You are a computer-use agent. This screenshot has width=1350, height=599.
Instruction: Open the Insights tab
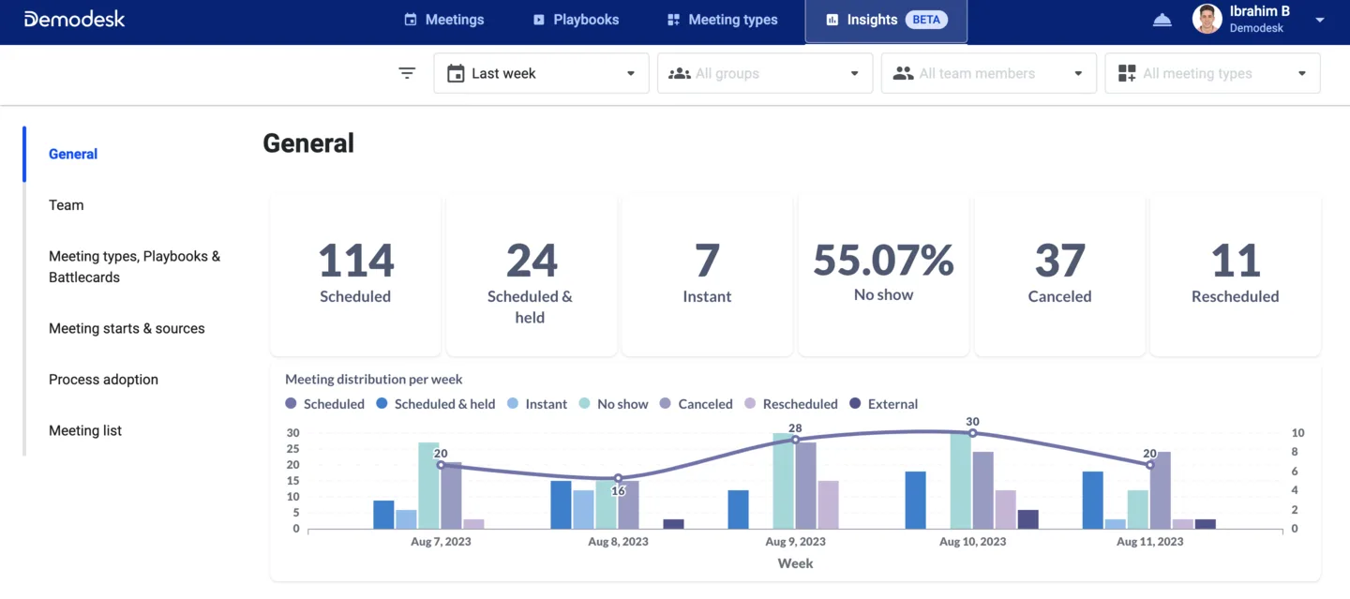[x=886, y=21]
